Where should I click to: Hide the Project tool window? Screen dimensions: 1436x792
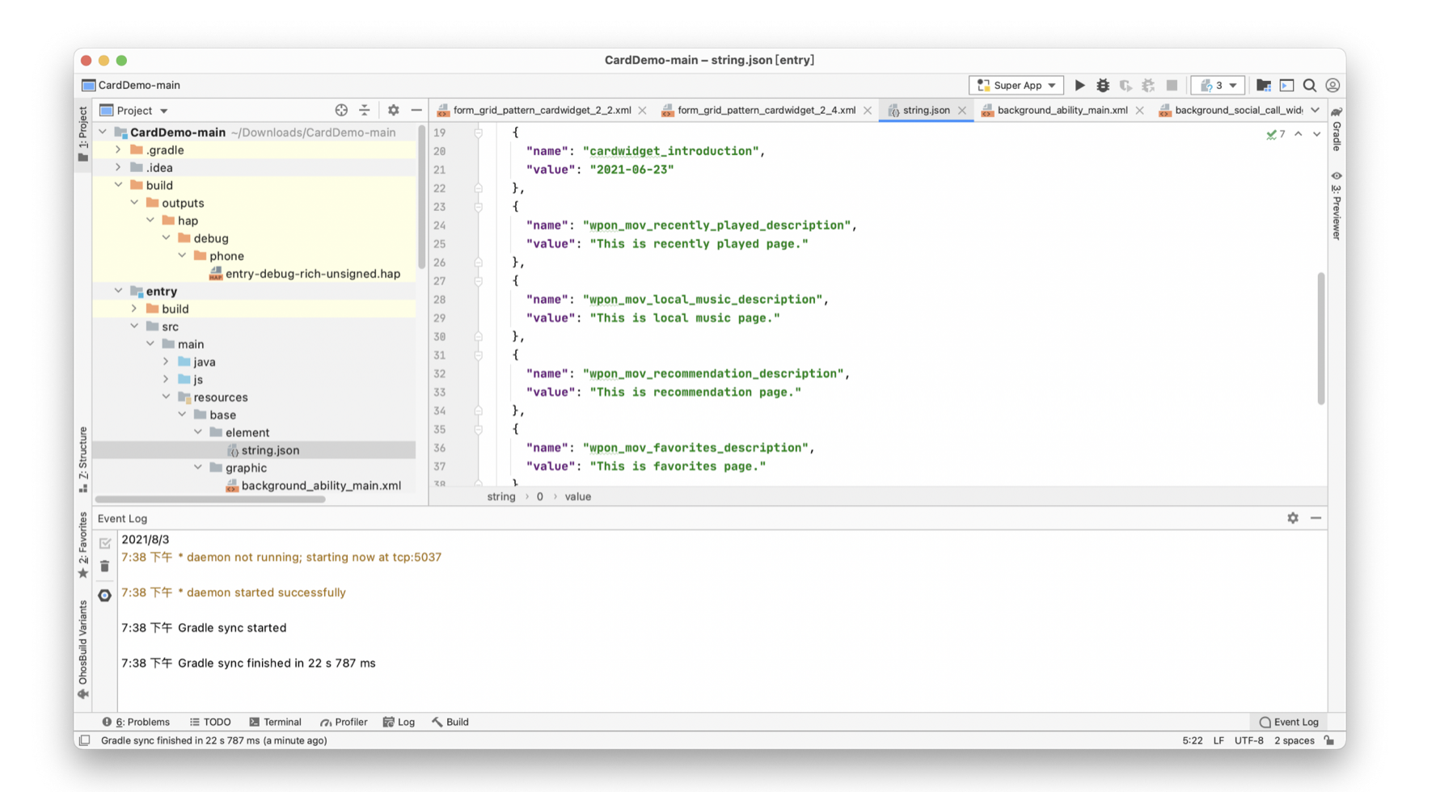416,110
